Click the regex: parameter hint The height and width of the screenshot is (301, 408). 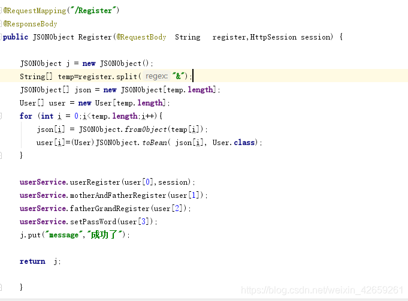(x=156, y=76)
